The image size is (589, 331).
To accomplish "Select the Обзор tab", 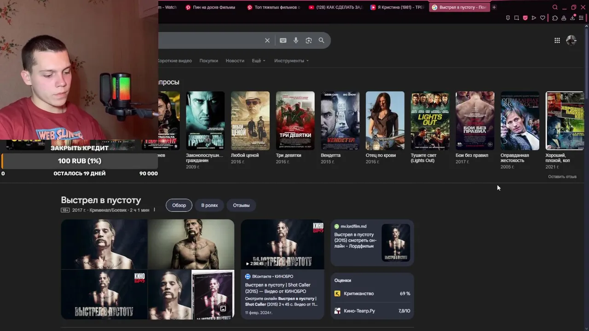I will pyautogui.click(x=179, y=205).
